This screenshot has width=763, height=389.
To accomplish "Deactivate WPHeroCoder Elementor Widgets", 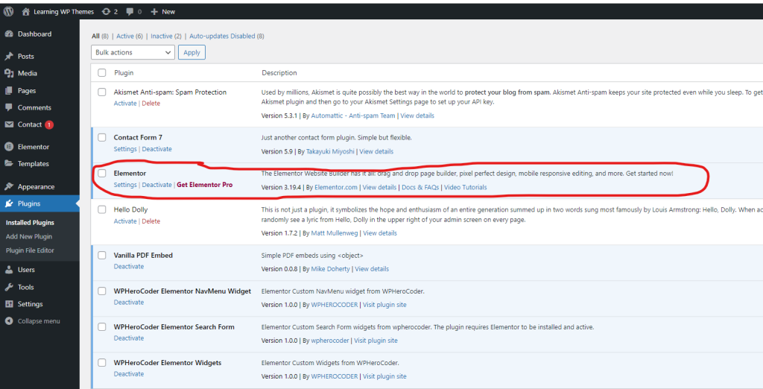I will click(129, 374).
